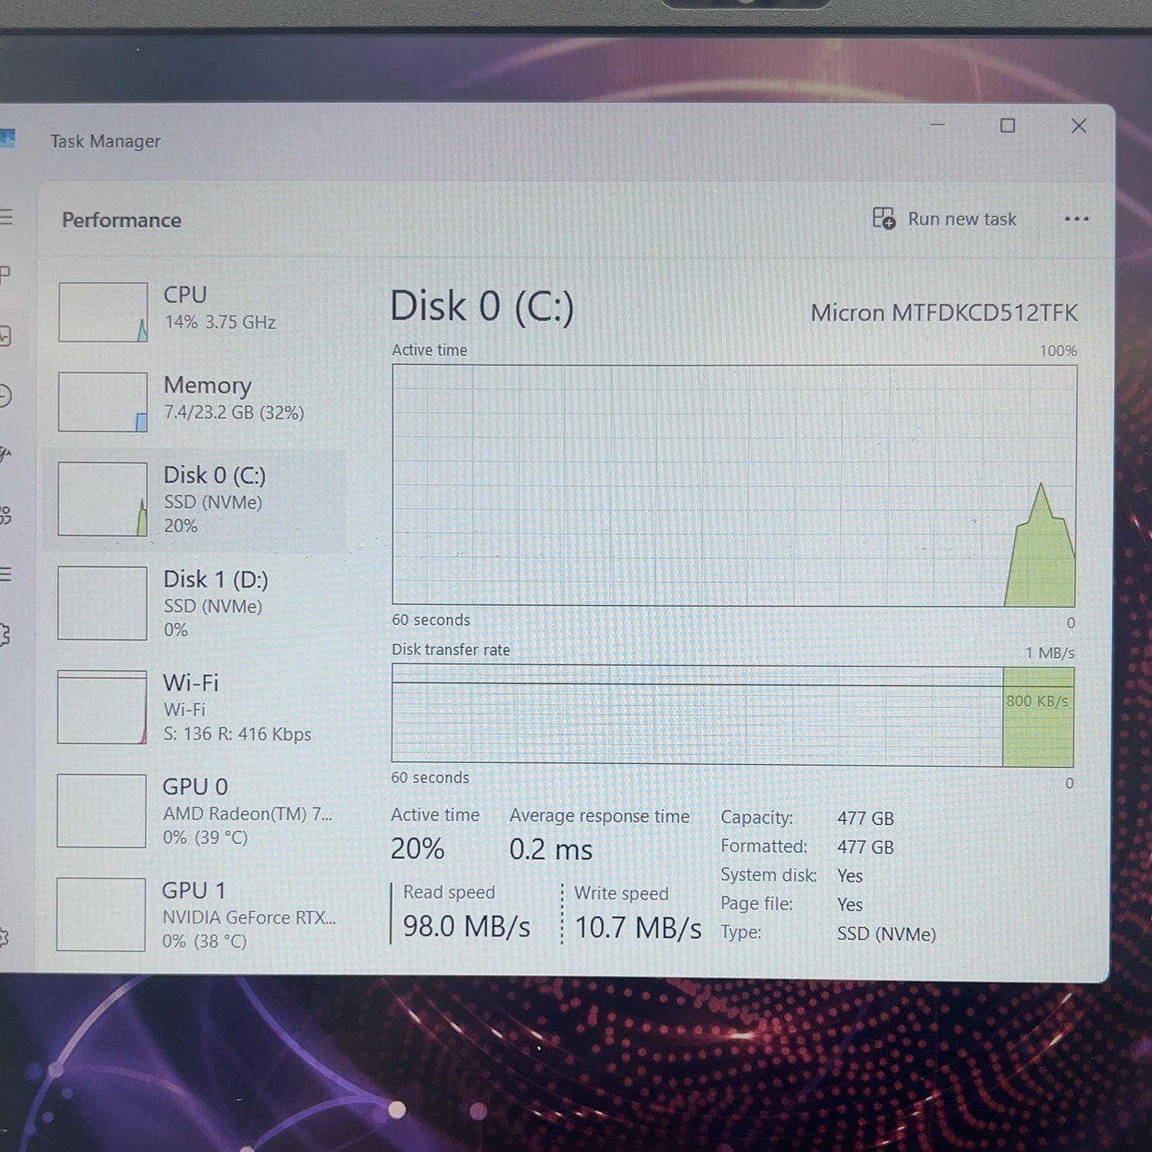Select GPU 1 NVIDIA GeForce entry
Screen dimensions: 1152x1152
tap(196, 915)
